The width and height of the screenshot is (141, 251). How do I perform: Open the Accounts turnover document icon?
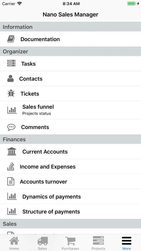click(x=11, y=181)
